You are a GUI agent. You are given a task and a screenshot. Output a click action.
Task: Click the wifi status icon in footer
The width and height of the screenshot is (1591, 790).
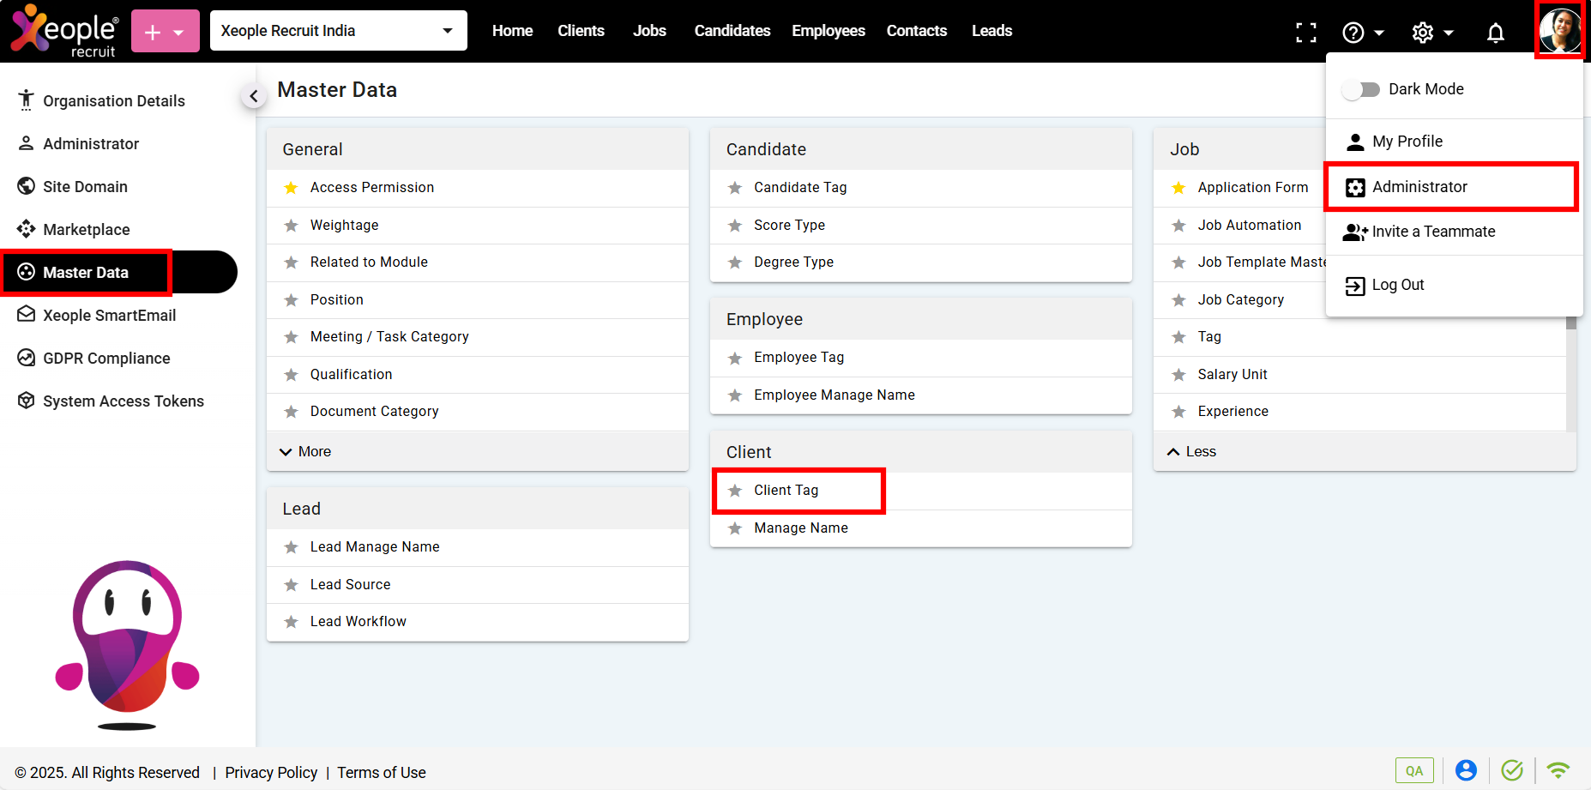click(x=1558, y=770)
